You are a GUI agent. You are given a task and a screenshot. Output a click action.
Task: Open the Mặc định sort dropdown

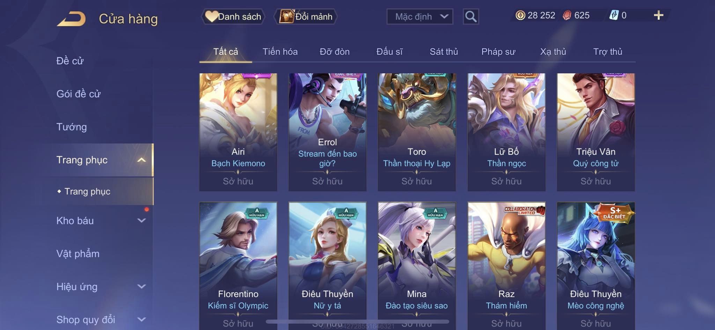pyautogui.click(x=420, y=16)
